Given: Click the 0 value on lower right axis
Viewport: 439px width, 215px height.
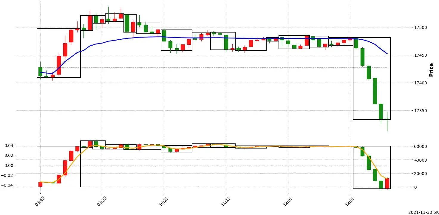Looking at the screenshot, I should pos(416,187).
